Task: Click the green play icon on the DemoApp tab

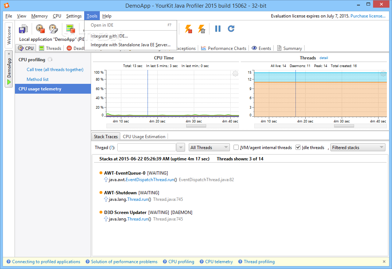Action: (x=9, y=82)
